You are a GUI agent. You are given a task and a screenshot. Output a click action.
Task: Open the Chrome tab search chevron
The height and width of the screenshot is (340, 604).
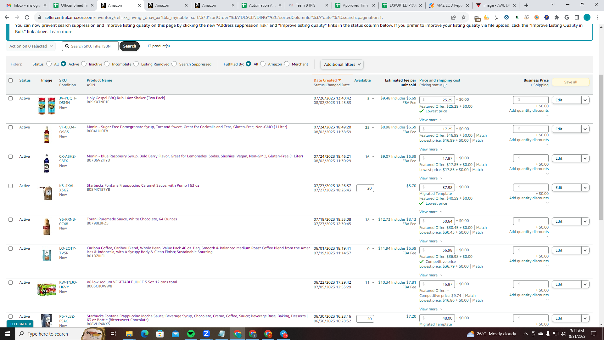tap(553, 5)
